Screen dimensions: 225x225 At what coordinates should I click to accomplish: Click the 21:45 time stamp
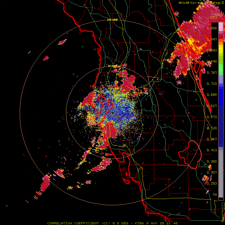pyautogui.click(x=172, y=223)
